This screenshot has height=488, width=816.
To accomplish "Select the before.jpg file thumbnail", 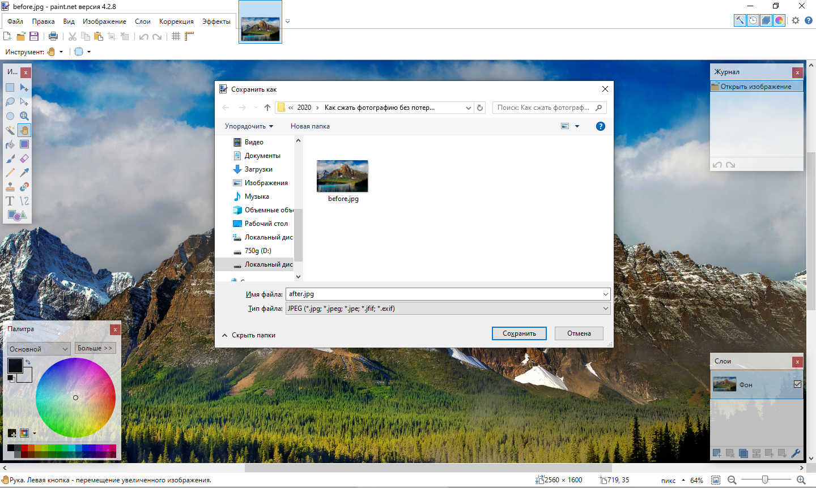I will click(x=342, y=177).
